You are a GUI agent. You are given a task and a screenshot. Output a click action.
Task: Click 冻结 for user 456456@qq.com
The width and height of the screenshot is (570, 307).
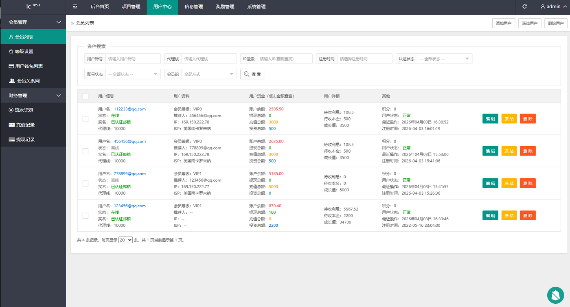[509, 151]
